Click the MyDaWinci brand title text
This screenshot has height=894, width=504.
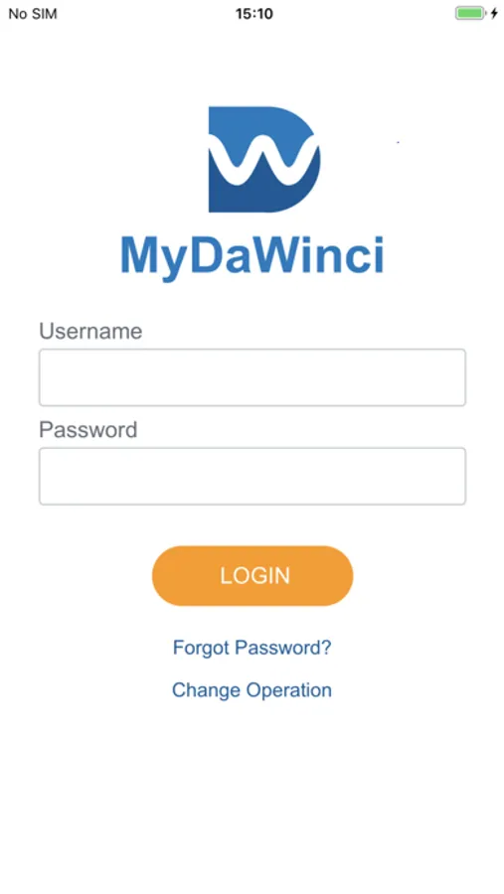tap(252, 256)
